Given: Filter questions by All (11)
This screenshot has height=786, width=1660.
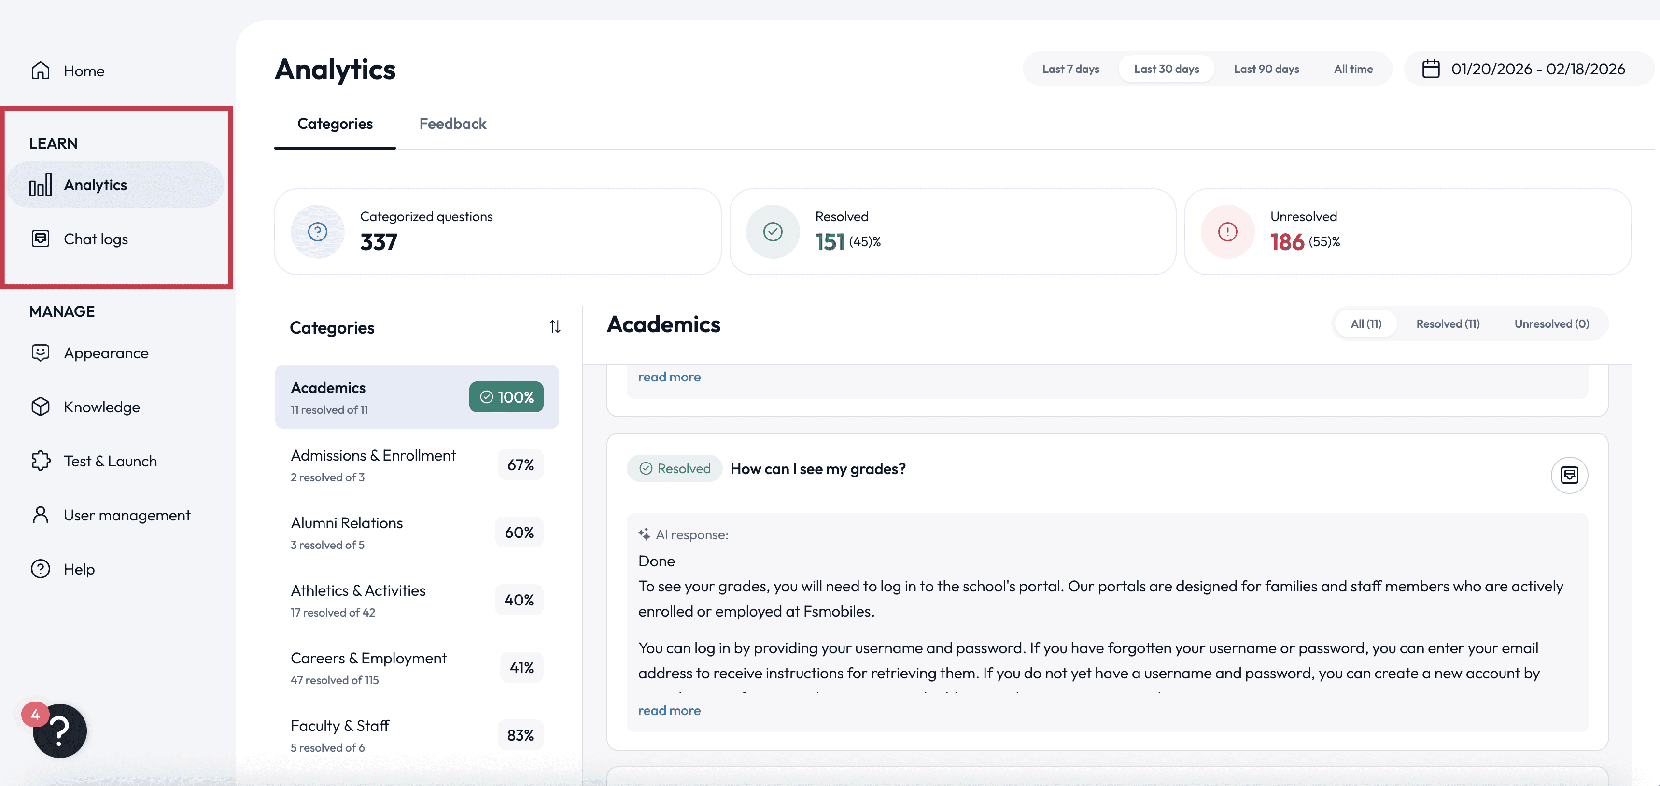Looking at the screenshot, I should click(1366, 323).
